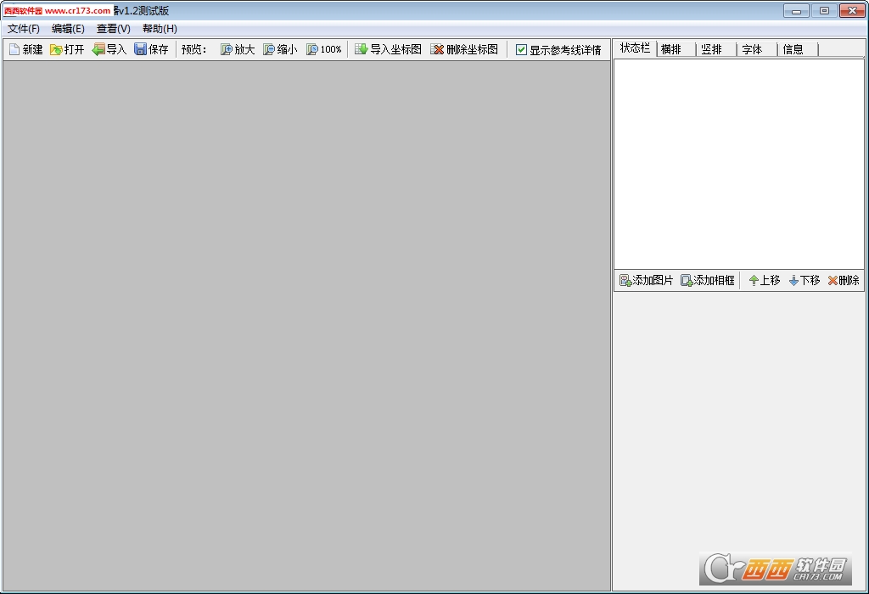Screen dimensions: 869x594
Task: Zoom out with 缩小 icon
Action: pos(269,50)
